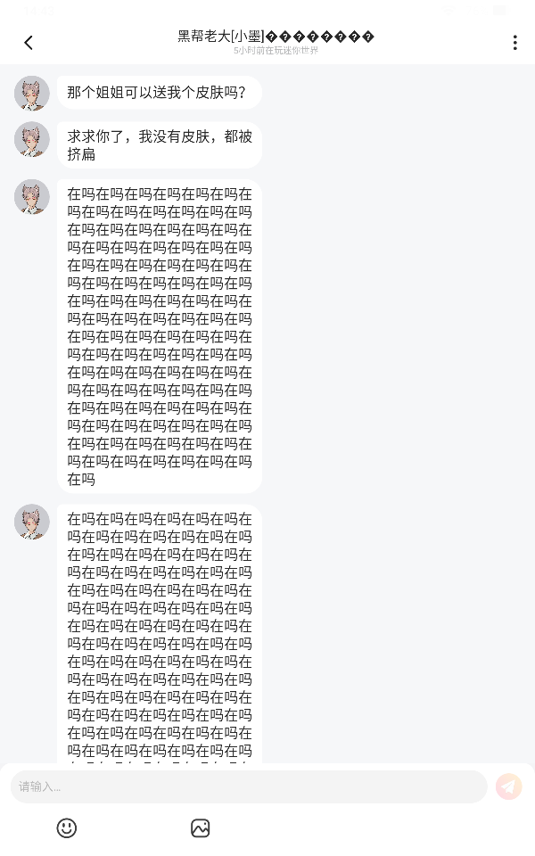This screenshot has height=856, width=535.
Task: Tap the Wi-Fi icon in status bar
Action: coord(449,11)
